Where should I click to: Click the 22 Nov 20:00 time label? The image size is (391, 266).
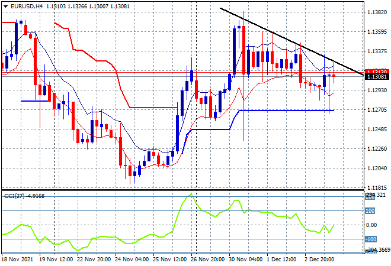coord(94,259)
